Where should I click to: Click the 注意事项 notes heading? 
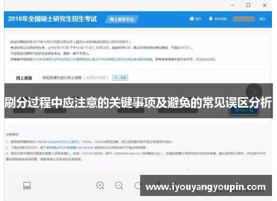click(x=12, y=134)
